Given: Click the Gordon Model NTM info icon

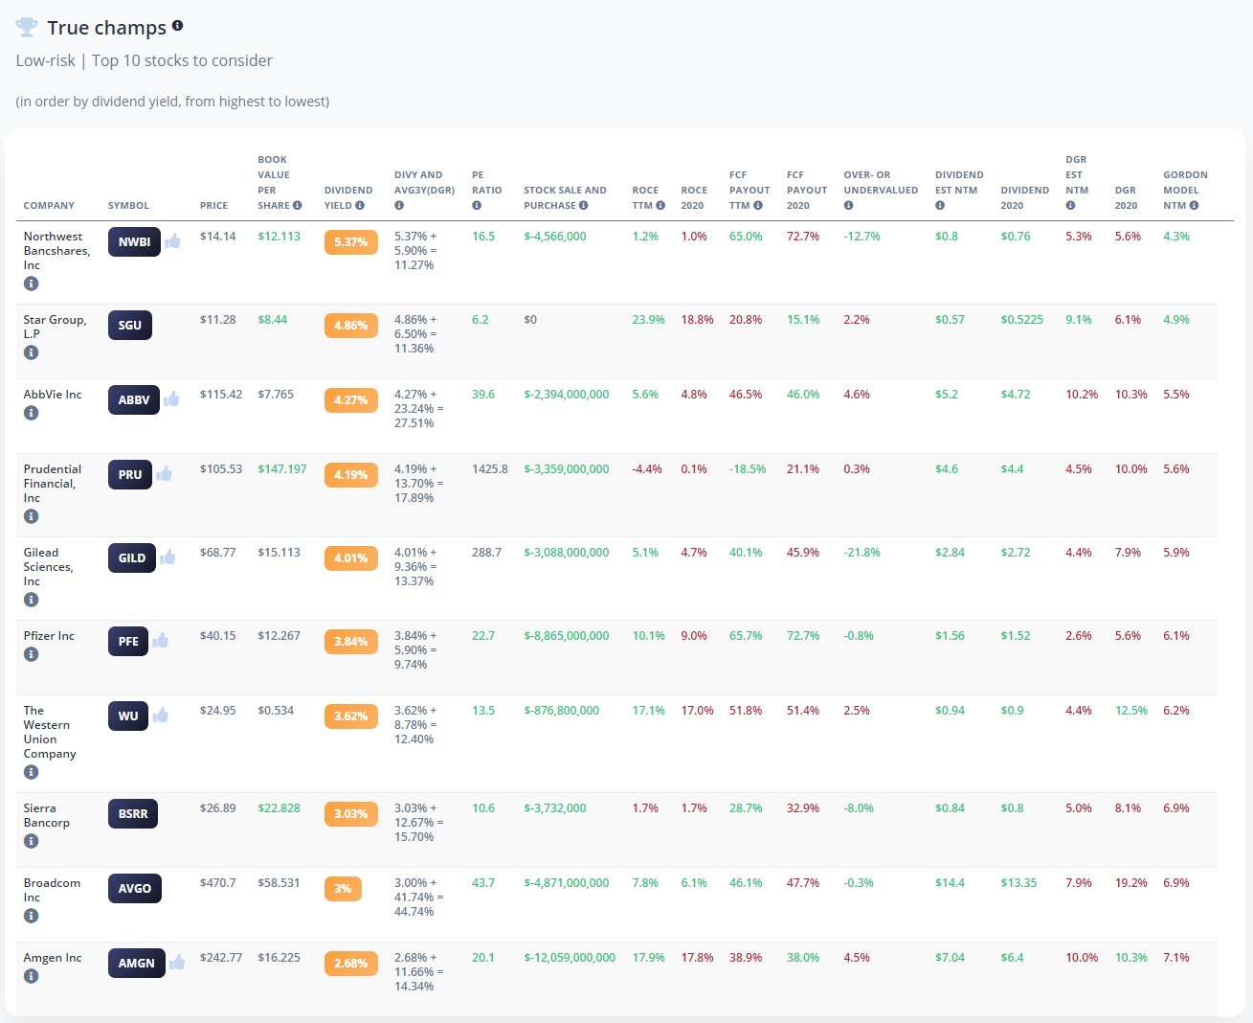Looking at the screenshot, I should click(x=1194, y=205).
